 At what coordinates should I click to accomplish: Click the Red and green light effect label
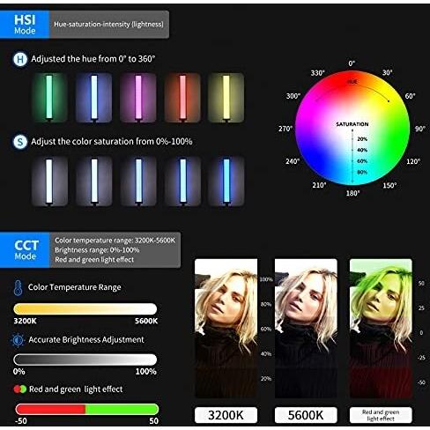click(x=381, y=415)
